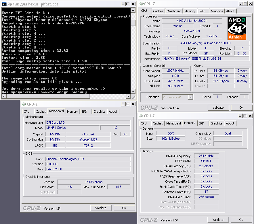Click the console horizontal scrollbar right arrow
Screen dimensions: 254x224
pyautogui.click(x=128, y=96)
